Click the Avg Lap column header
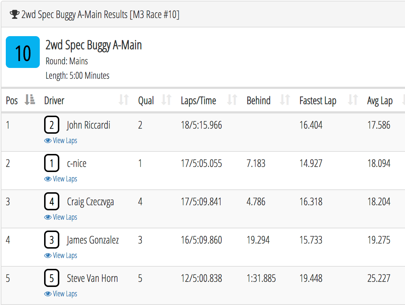The image size is (405, 305). pos(380,100)
